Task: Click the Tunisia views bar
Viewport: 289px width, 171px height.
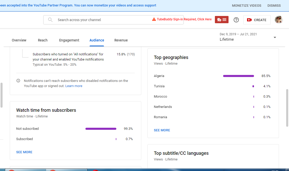Action: point(253,86)
